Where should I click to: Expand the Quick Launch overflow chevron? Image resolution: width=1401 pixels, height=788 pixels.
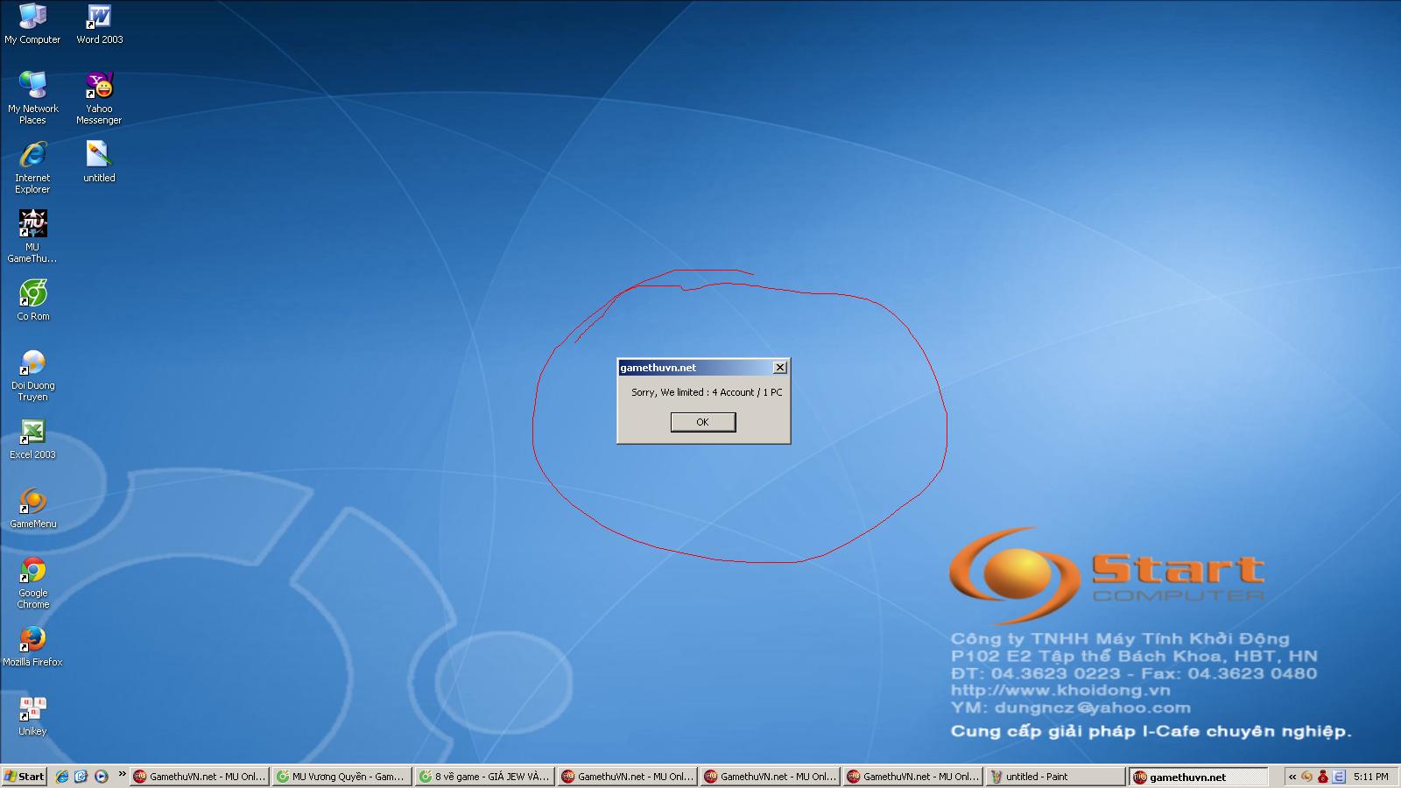[122, 775]
